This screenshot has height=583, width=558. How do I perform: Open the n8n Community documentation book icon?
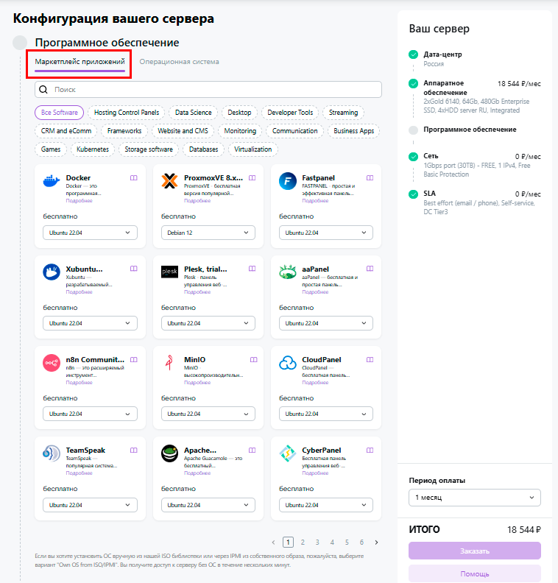coord(134,359)
